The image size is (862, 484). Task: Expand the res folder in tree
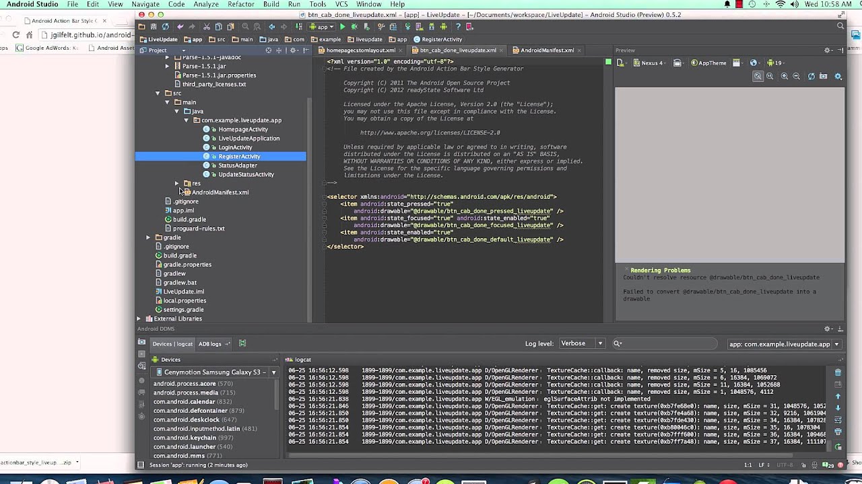[x=176, y=183]
